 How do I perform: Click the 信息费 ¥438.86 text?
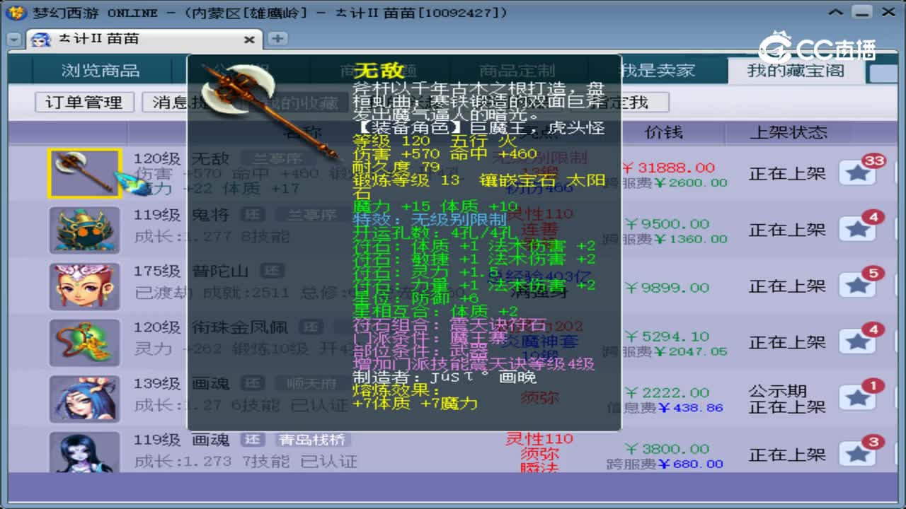665,408
